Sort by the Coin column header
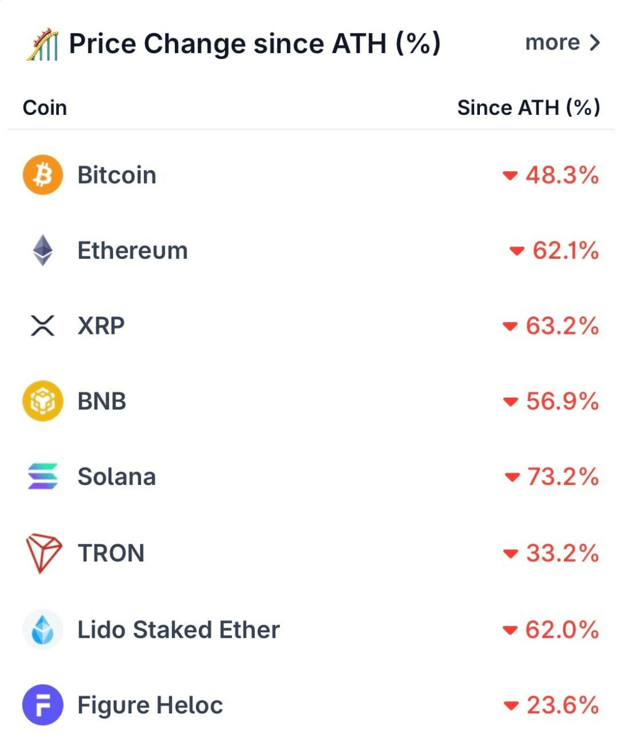621x746 pixels. 45,108
